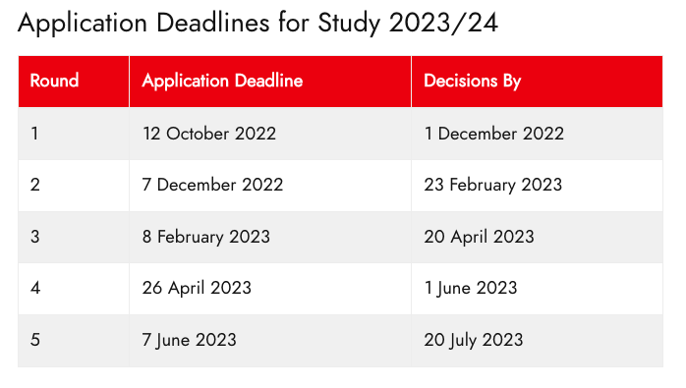Screen dimensions: 686x388
Task: Select the 7 December 2022 deadline cell
Action: point(270,186)
